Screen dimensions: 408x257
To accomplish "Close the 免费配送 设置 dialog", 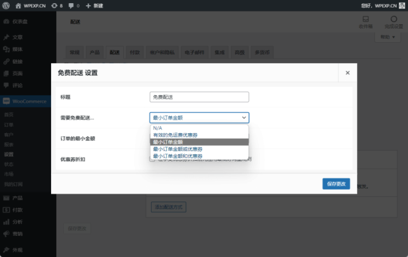I will click(347, 73).
